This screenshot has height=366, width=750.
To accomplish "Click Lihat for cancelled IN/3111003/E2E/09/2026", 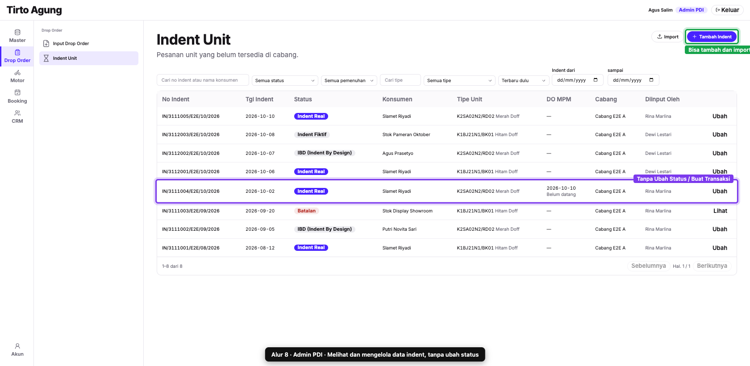I will (720, 211).
